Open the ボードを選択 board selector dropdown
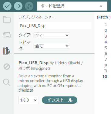 point(72,6)
